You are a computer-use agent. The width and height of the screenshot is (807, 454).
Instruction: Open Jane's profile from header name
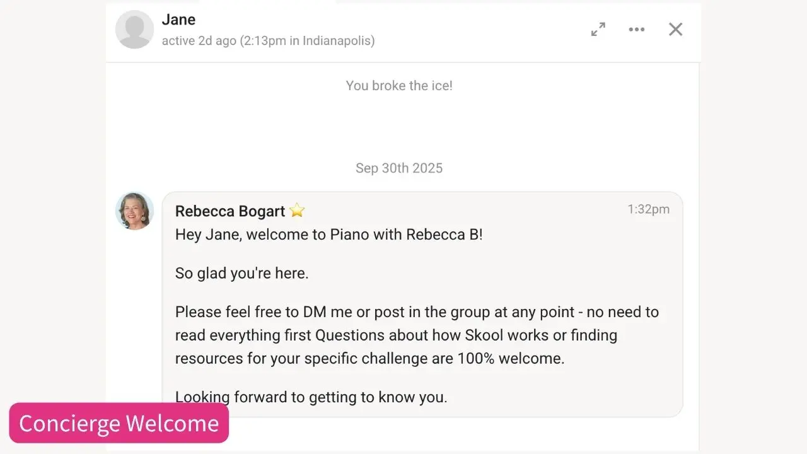click(x=178, y=20)
